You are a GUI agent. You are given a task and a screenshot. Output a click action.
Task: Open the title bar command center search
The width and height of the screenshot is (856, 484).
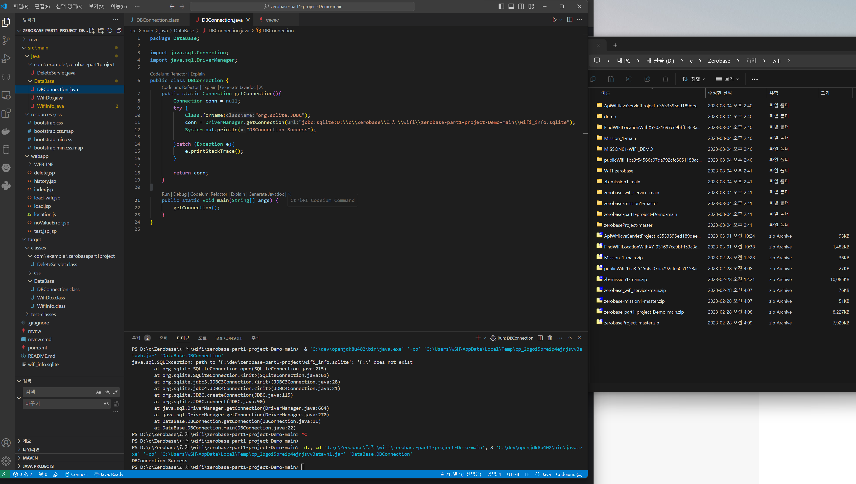pyautogui.click(x=302, y=6)
